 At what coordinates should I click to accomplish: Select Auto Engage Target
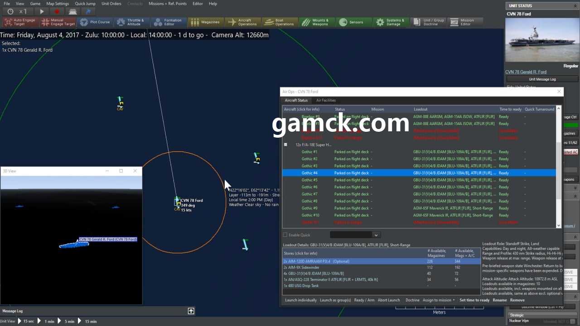[20, 22]
